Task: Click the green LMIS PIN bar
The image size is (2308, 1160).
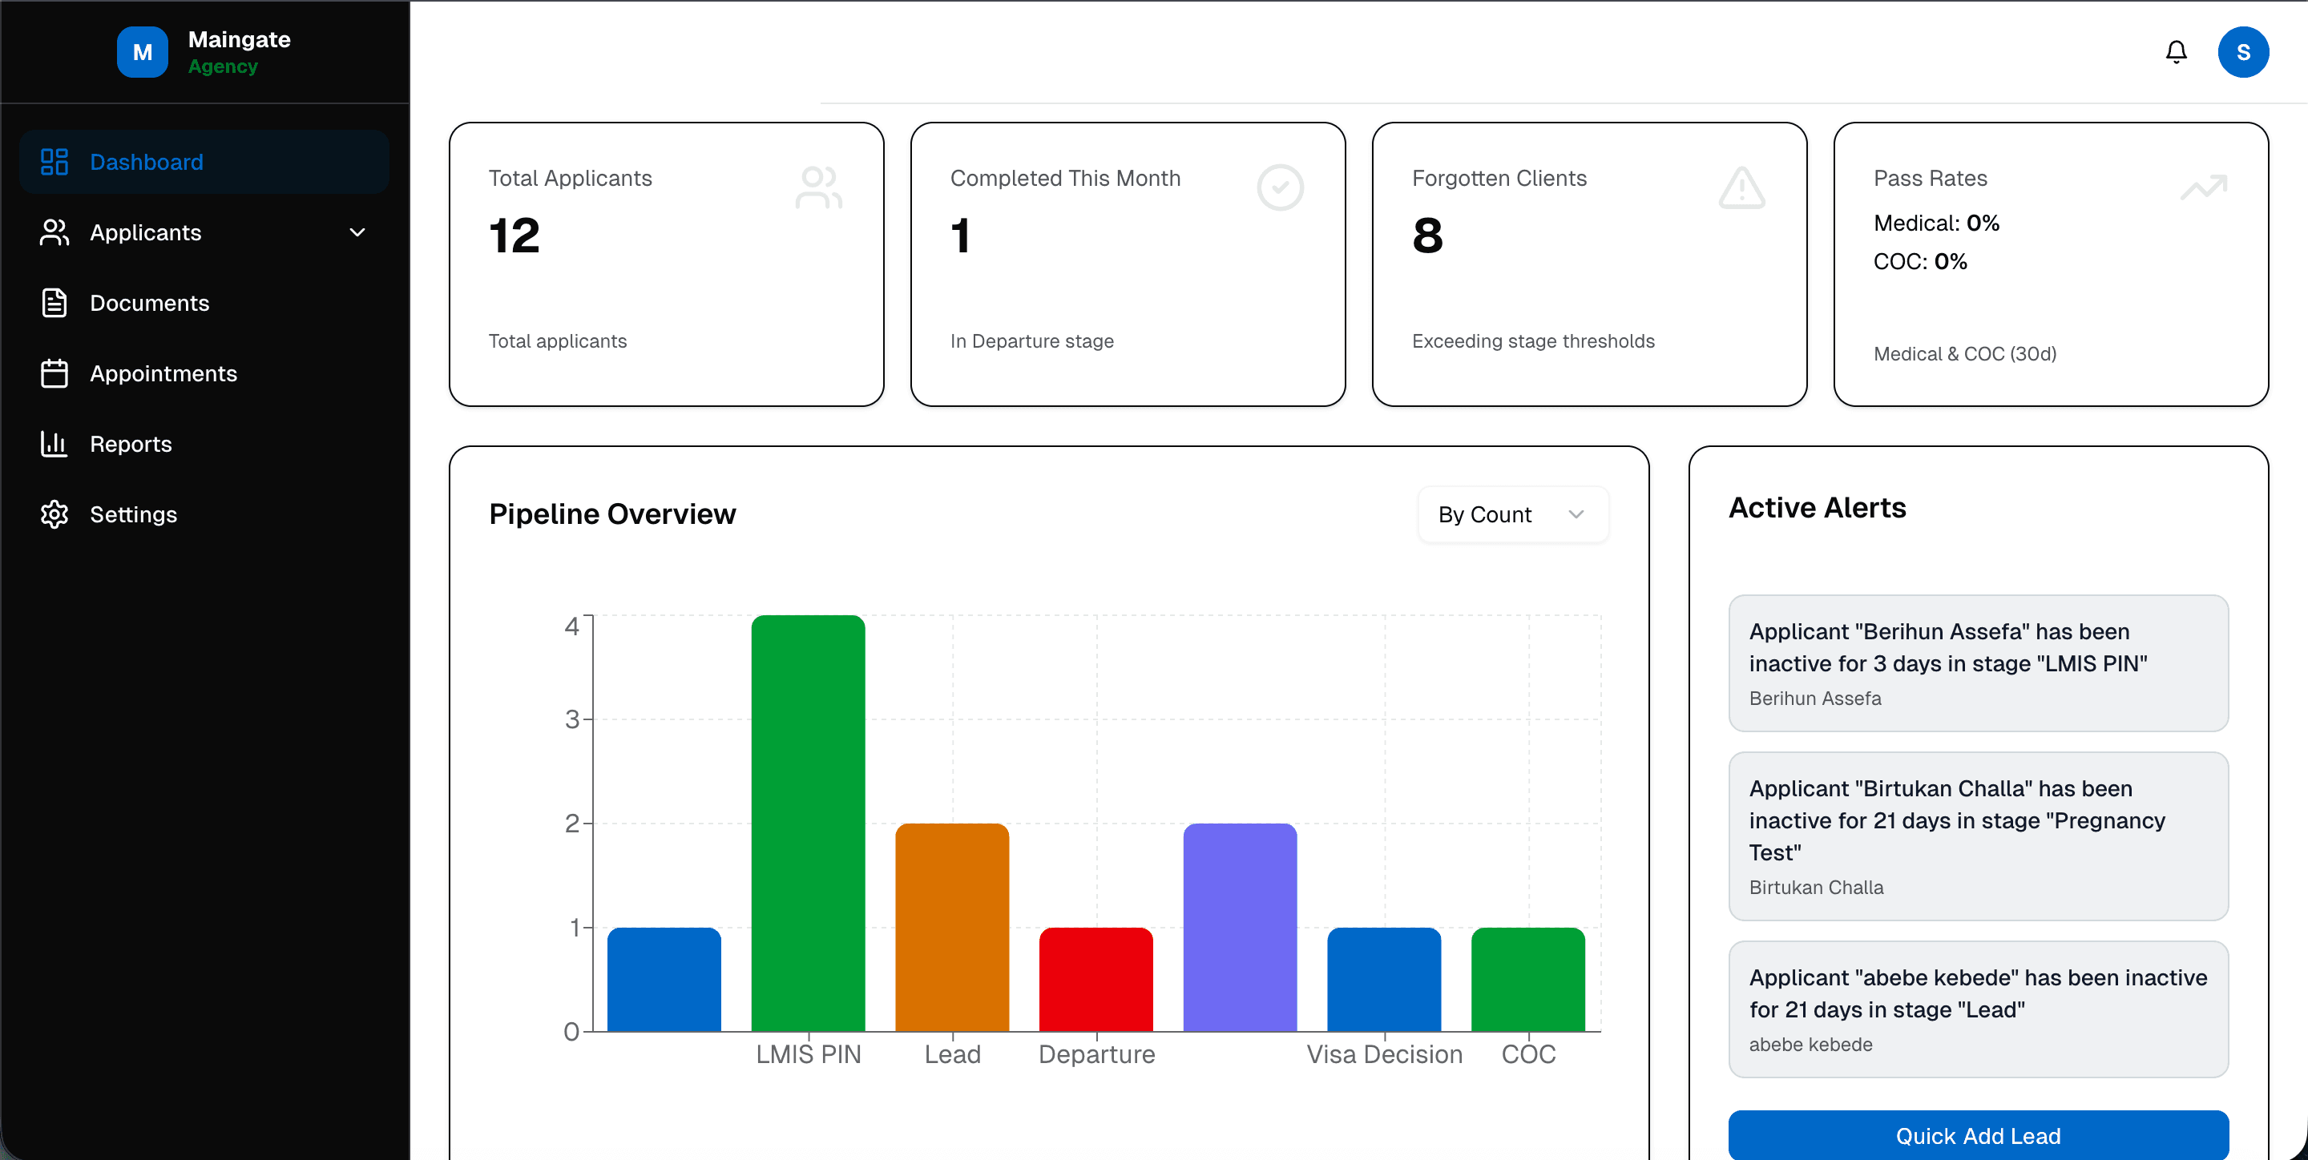Action: 808,824
